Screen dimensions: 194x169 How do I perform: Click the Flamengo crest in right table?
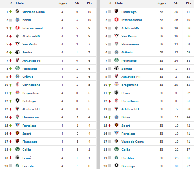[x=116, y=11]
